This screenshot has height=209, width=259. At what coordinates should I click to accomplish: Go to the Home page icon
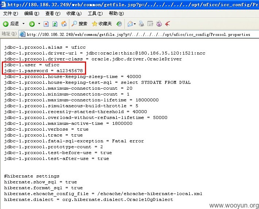point(64,24)
